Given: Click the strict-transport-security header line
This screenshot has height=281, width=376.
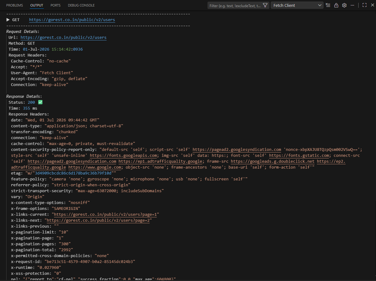Looking at the screenshot, I should pyautogui.click(x=87, y=191).
